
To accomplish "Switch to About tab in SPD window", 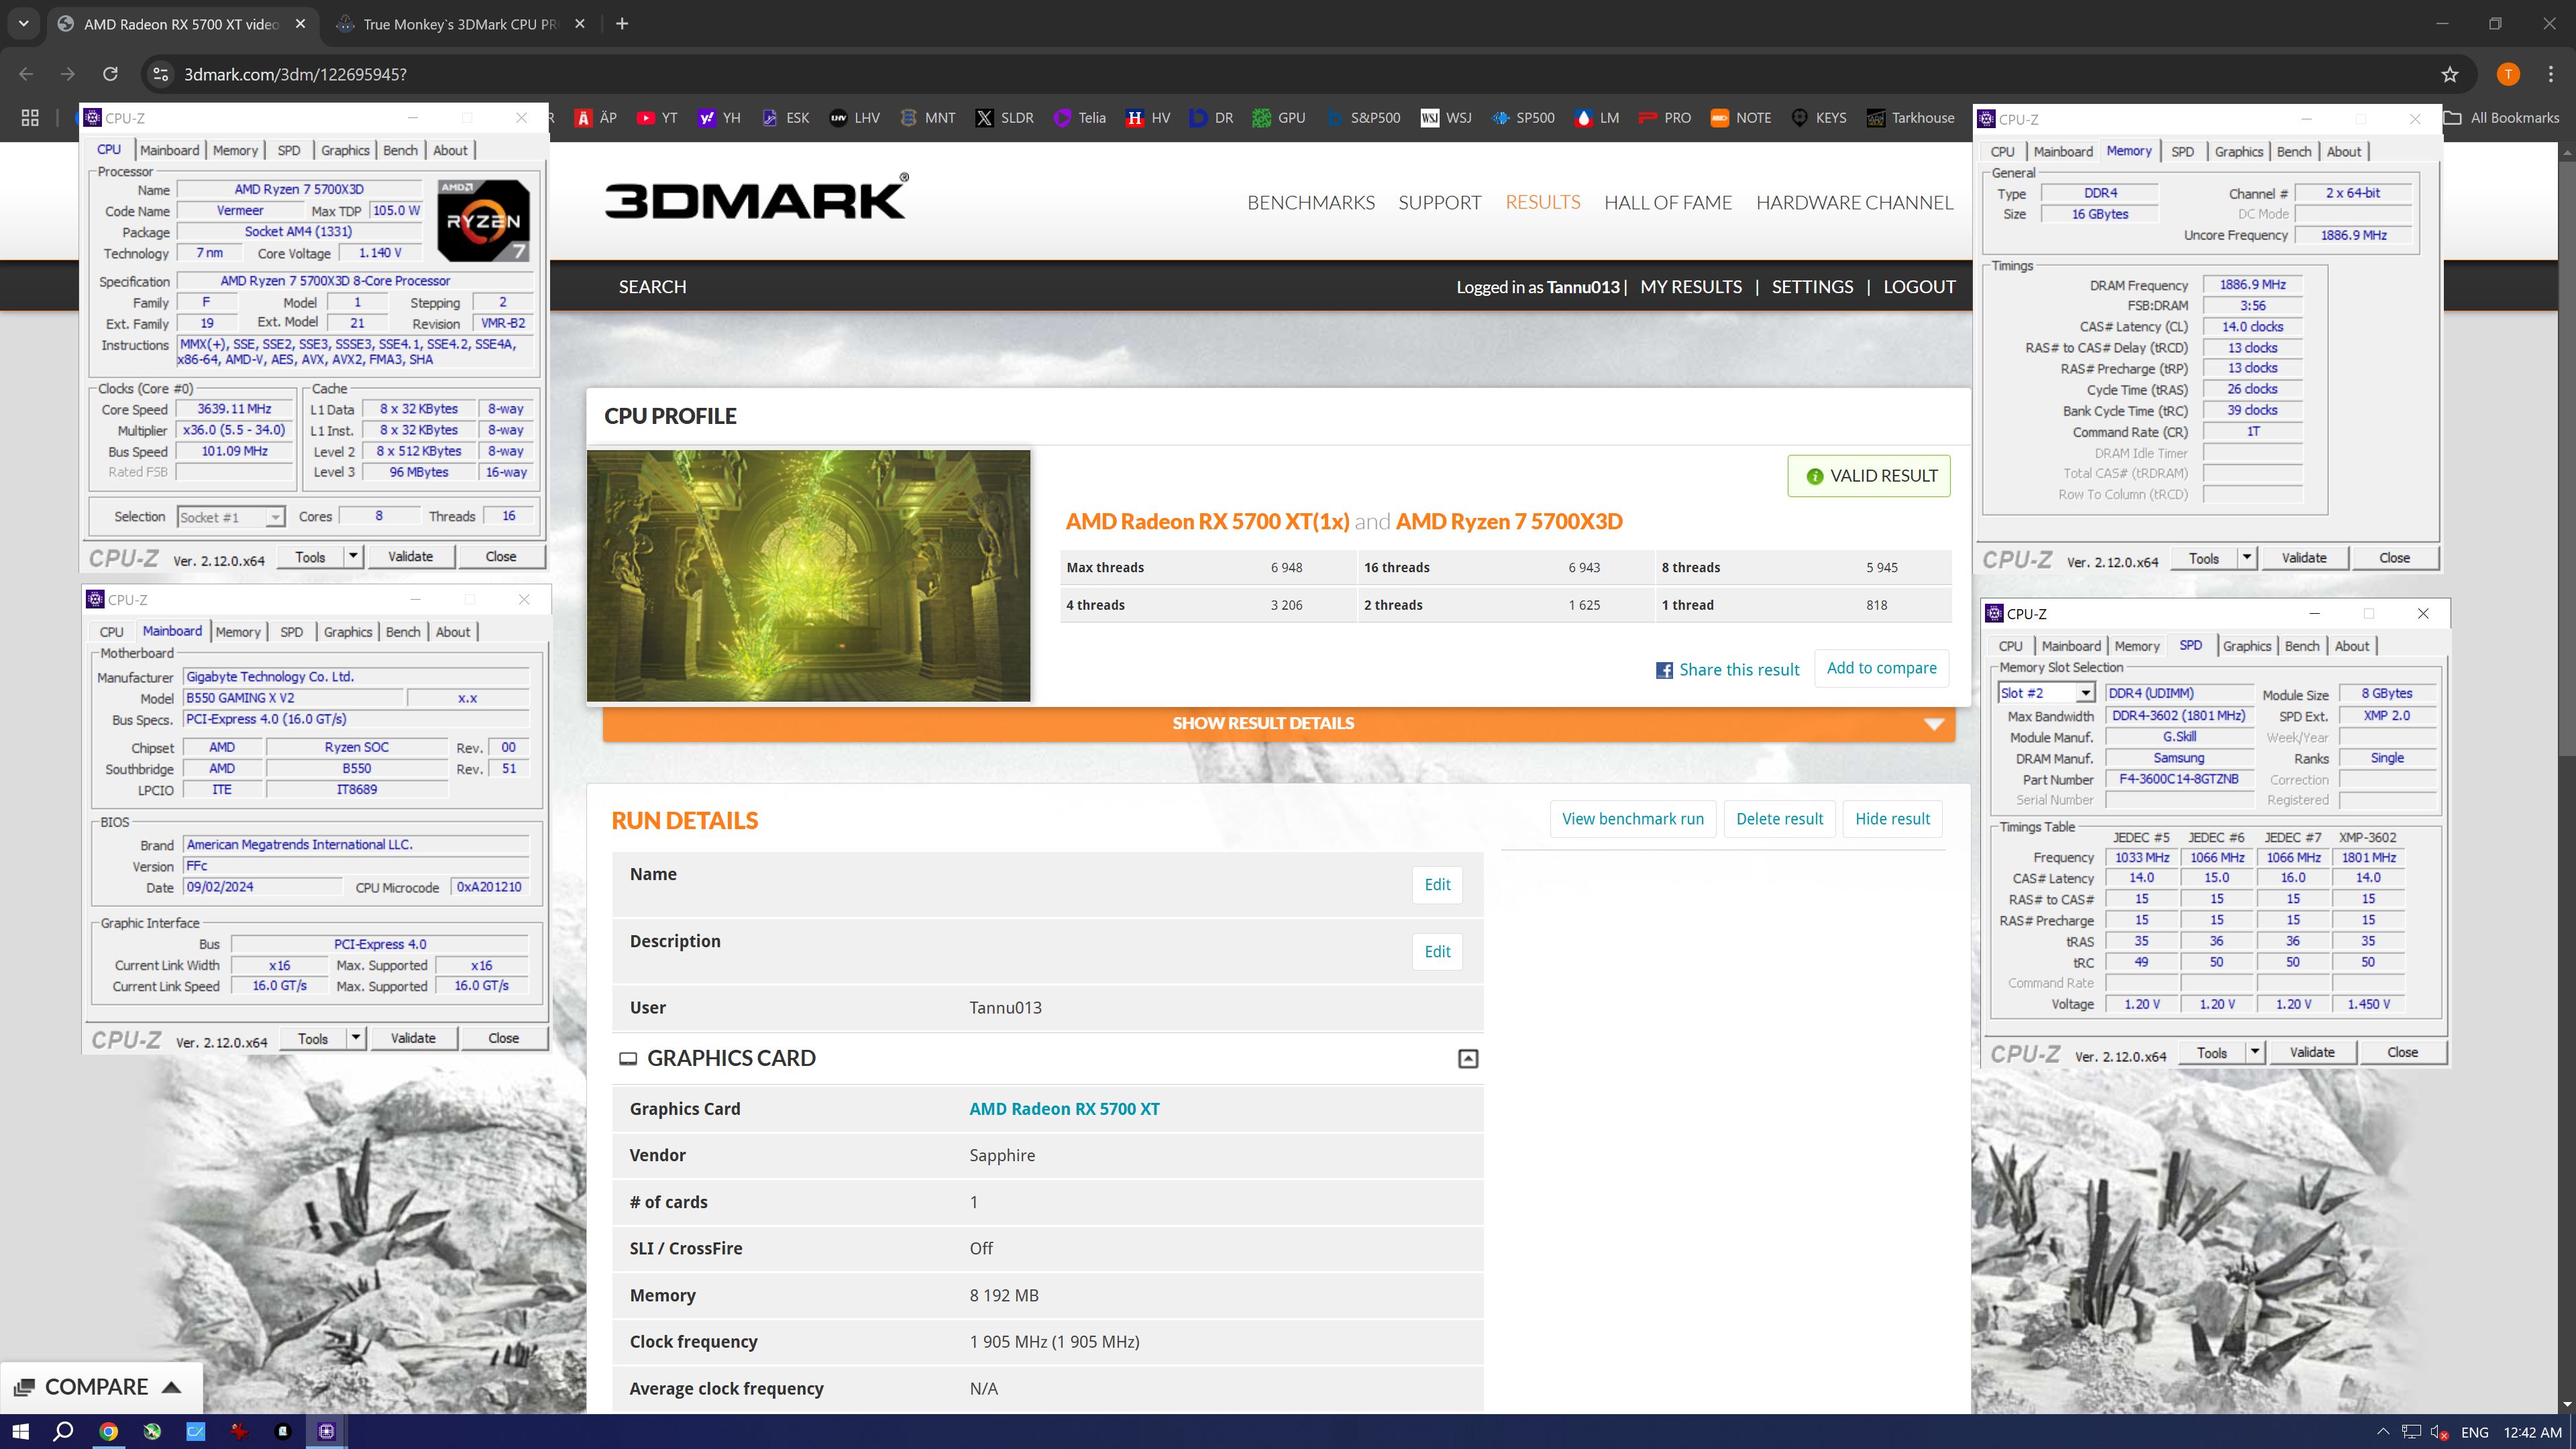I will click(2352, 646).
